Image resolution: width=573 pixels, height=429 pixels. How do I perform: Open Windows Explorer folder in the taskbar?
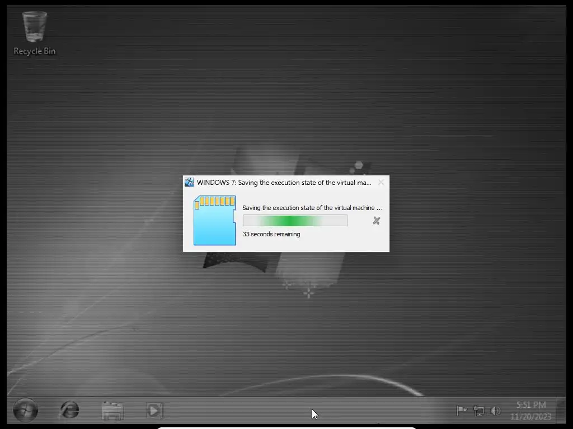[112, 411]
